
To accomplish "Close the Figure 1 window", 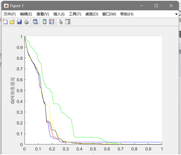I will pos(171,6).
